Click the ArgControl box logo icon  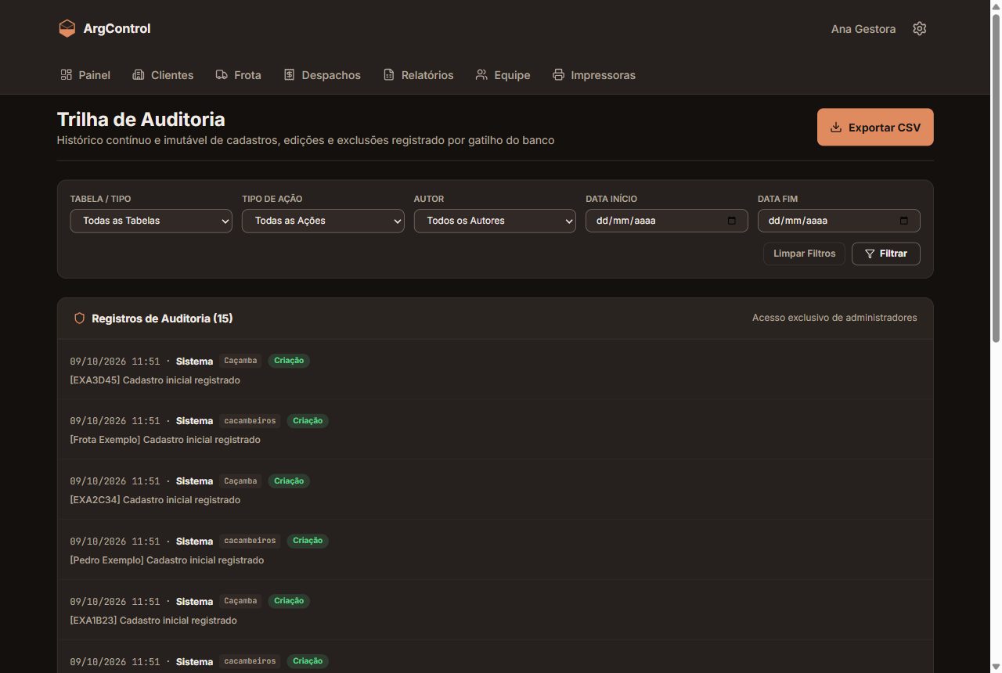click(67, 28)
